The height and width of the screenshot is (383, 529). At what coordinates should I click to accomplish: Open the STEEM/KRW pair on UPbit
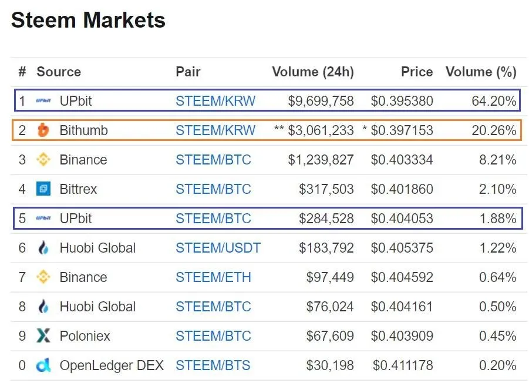[215, 101]
